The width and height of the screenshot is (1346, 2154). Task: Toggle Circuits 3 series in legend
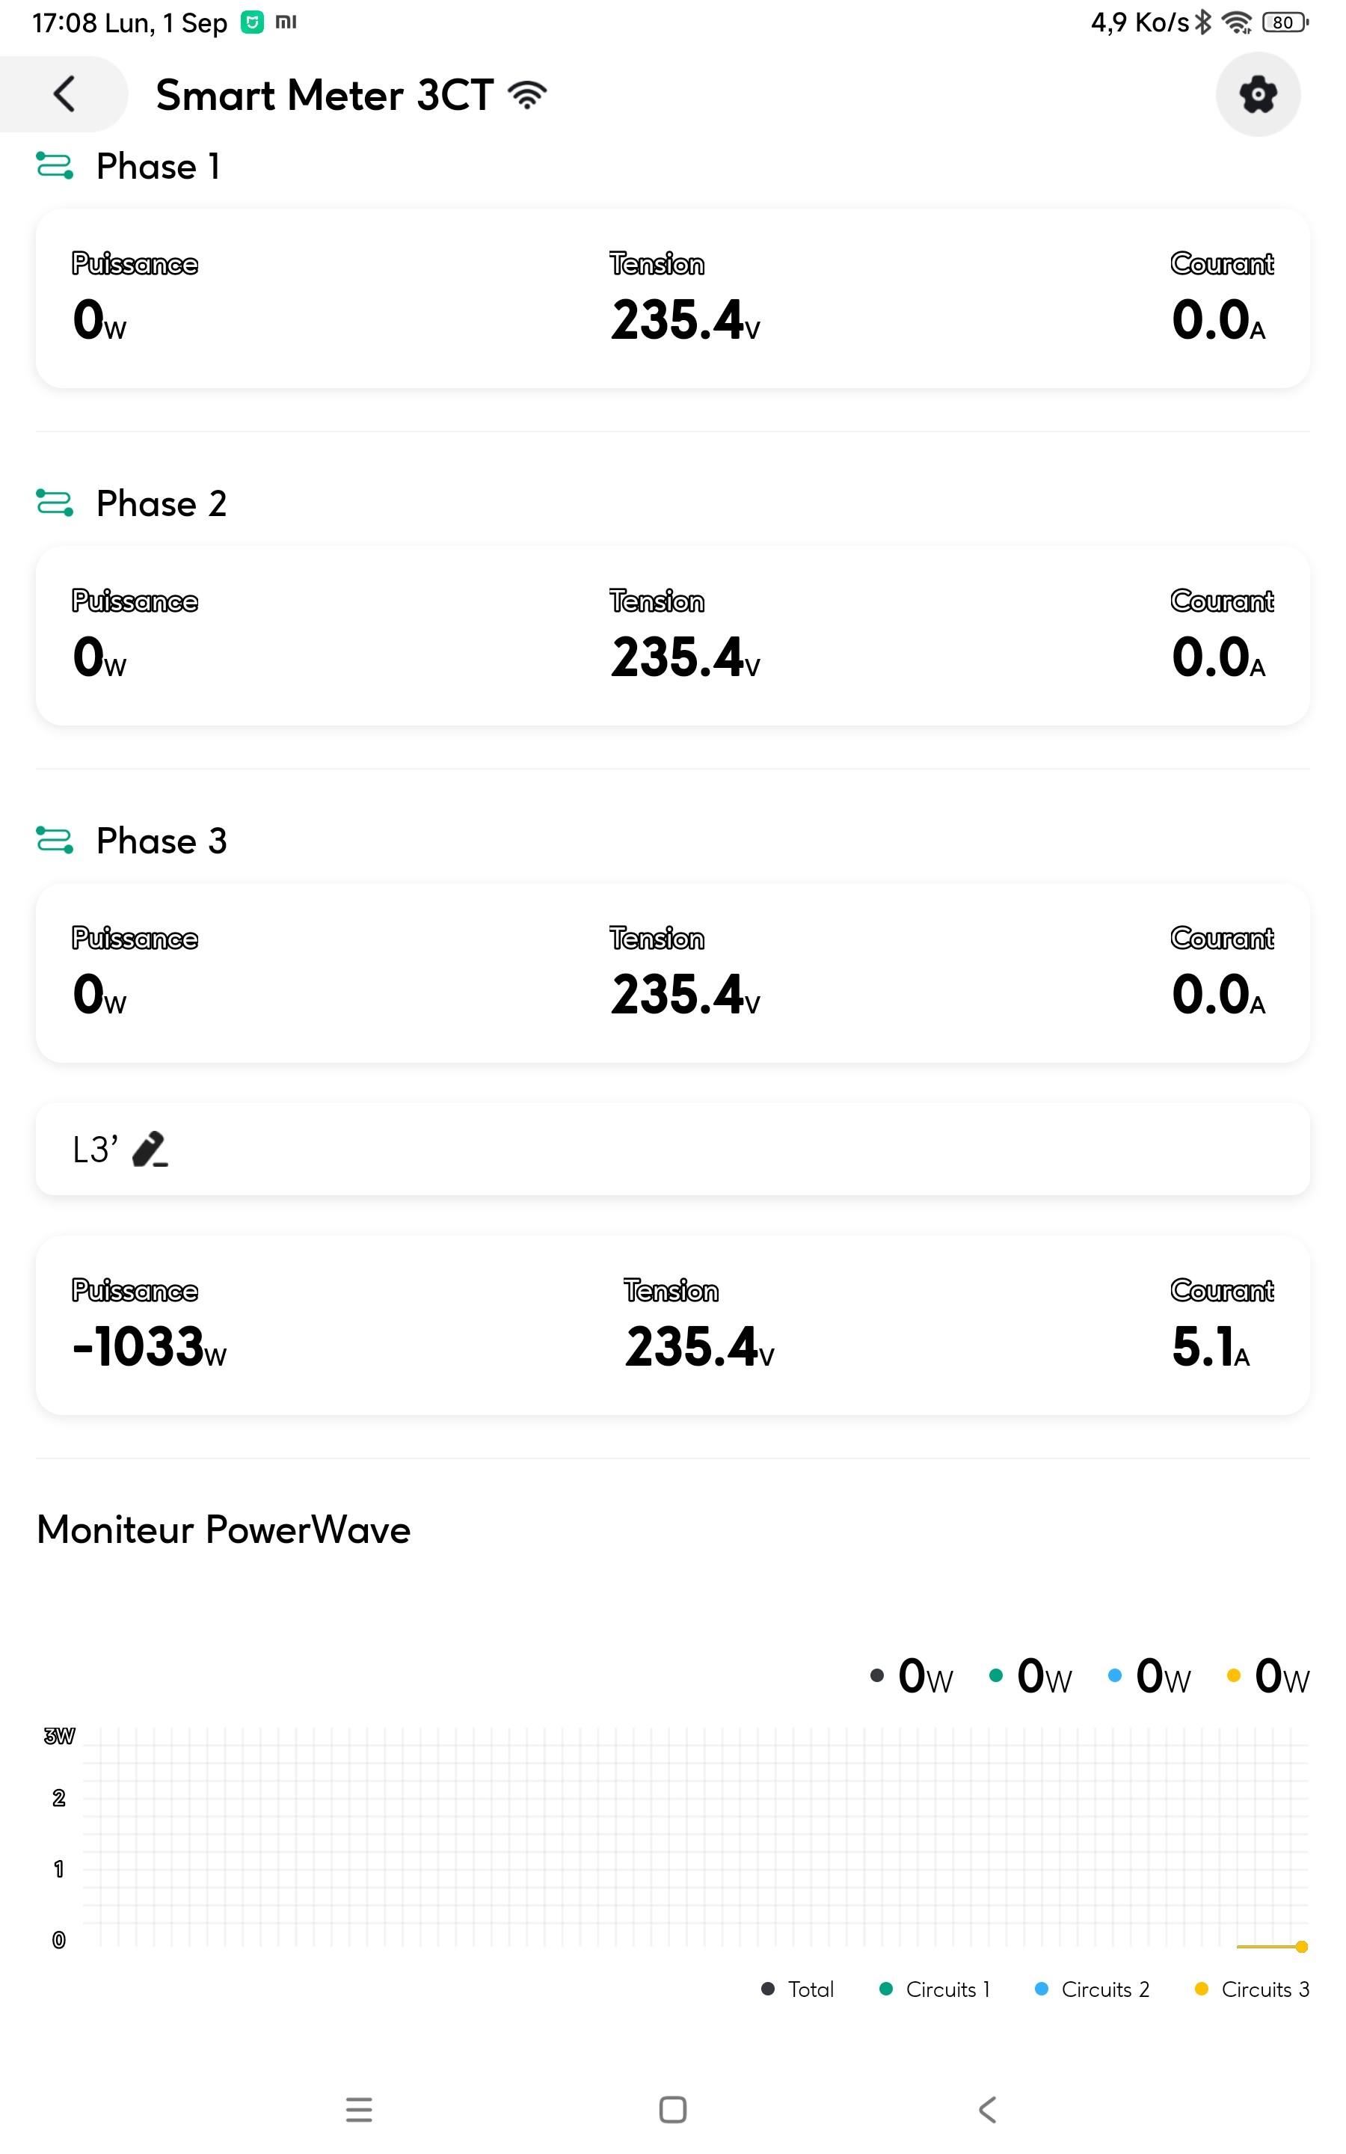[1253, 1989]
